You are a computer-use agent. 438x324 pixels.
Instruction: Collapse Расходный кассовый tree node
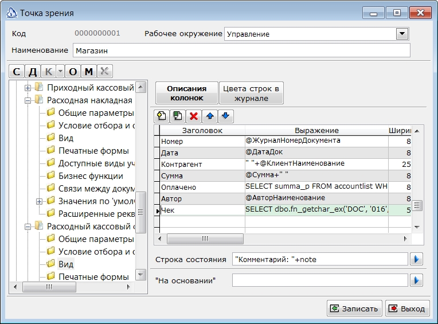pos(28,227)
